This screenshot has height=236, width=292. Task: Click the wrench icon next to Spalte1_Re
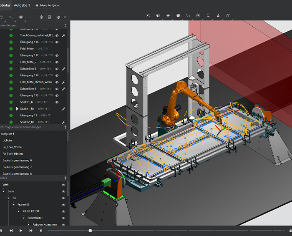click(x=63, y=109)
